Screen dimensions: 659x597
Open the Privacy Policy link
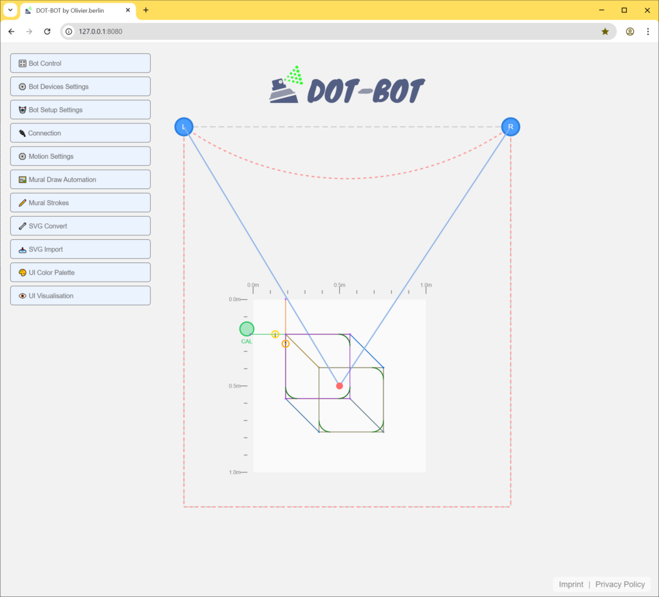(x=620, y=584)
